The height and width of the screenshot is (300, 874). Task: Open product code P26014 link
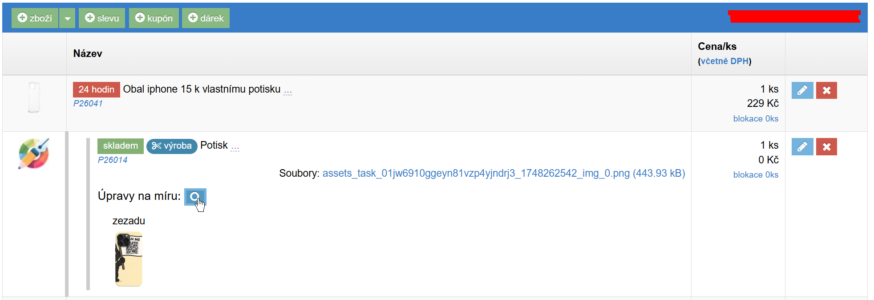pos(113,160)
